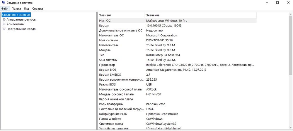Screen dimensions: 293x131
Task: Select the Компоненты tree item label
Action: click(x=15, y=24)
